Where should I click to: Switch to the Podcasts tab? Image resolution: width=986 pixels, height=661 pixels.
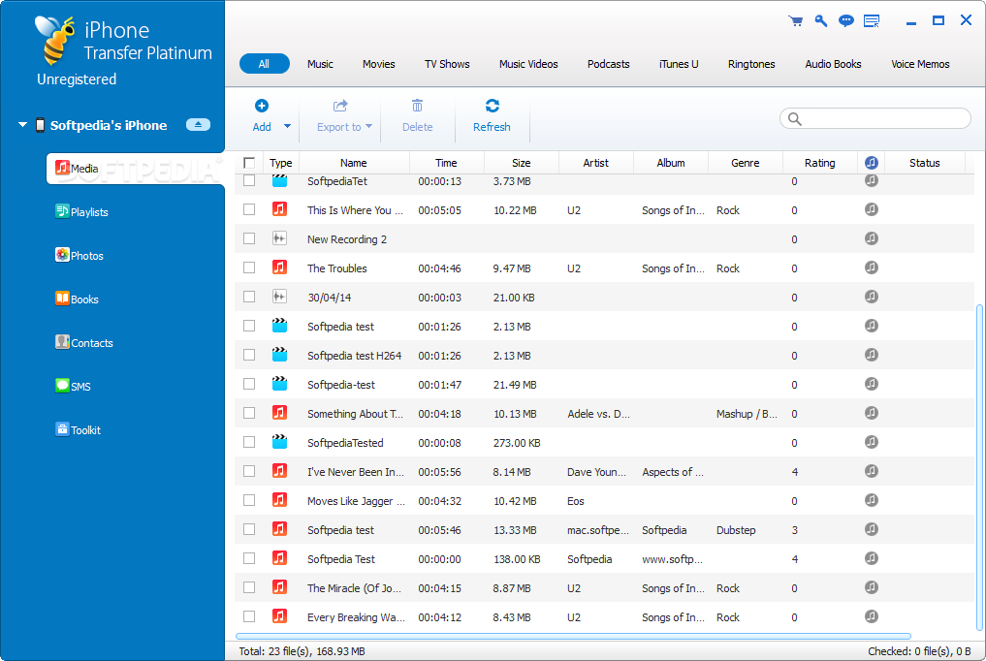[x=608, y=64]
